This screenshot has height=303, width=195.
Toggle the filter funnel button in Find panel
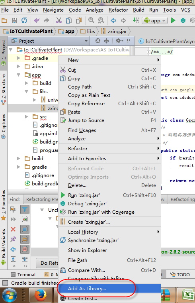(25, 209)
